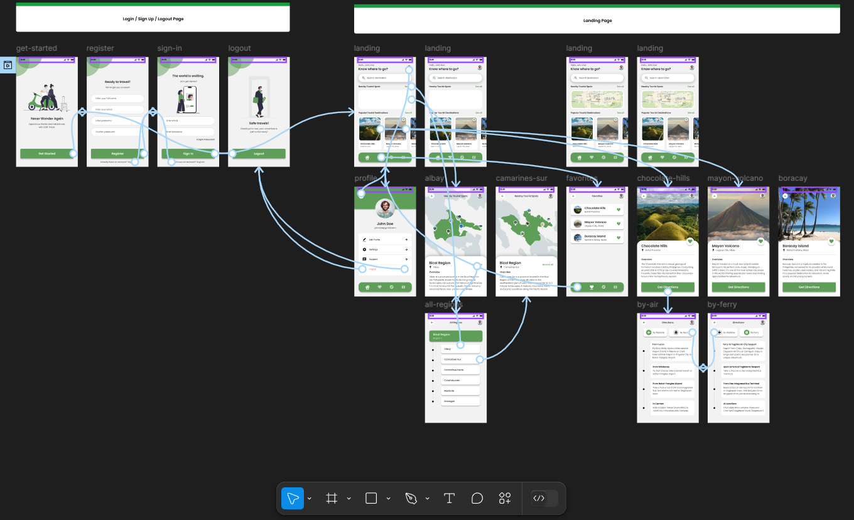
Task: Select the Rectangle shape tool
Action: click(371, 499)
